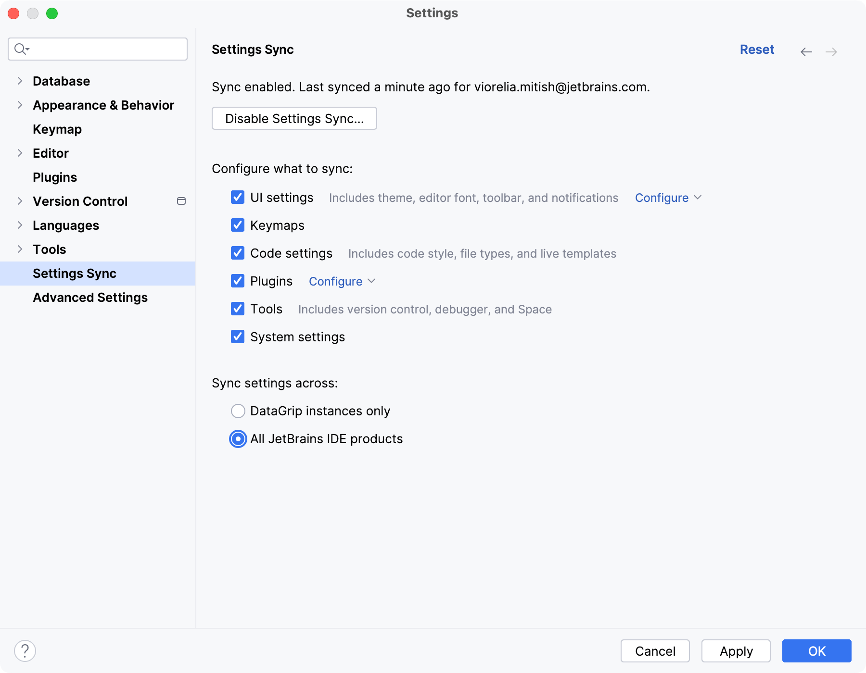Toggle the Tools sync checkbox
Image resolution: width=866 pixels, height=673 pixels.
238,309
